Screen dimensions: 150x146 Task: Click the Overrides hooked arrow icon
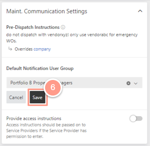10,49
